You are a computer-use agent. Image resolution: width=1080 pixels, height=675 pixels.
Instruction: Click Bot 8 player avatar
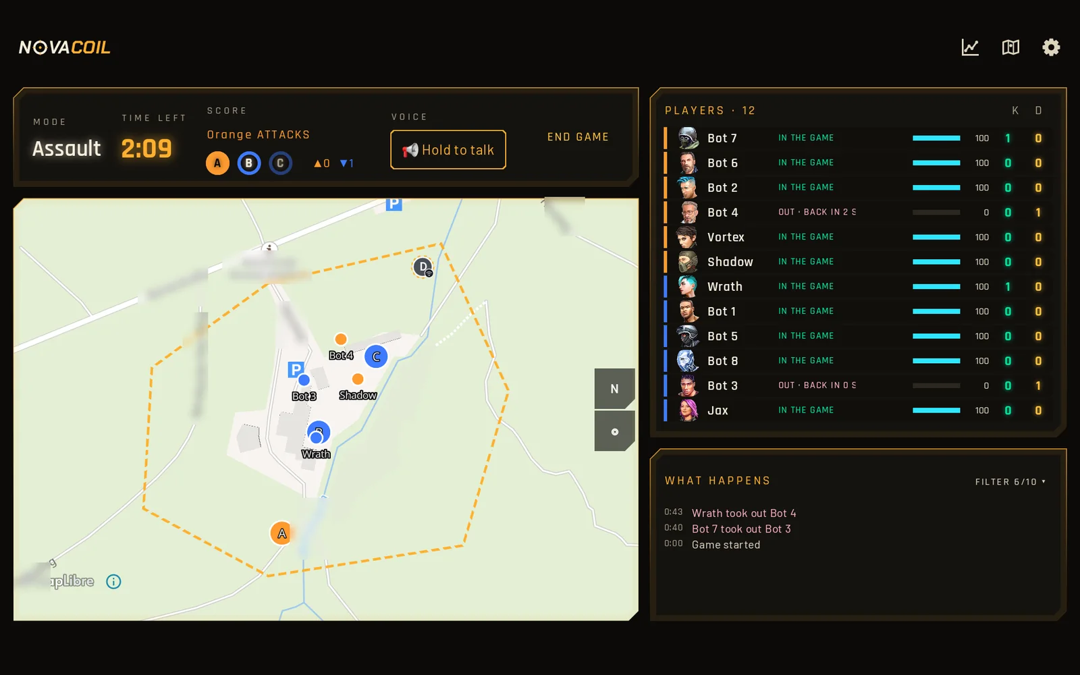688,360
